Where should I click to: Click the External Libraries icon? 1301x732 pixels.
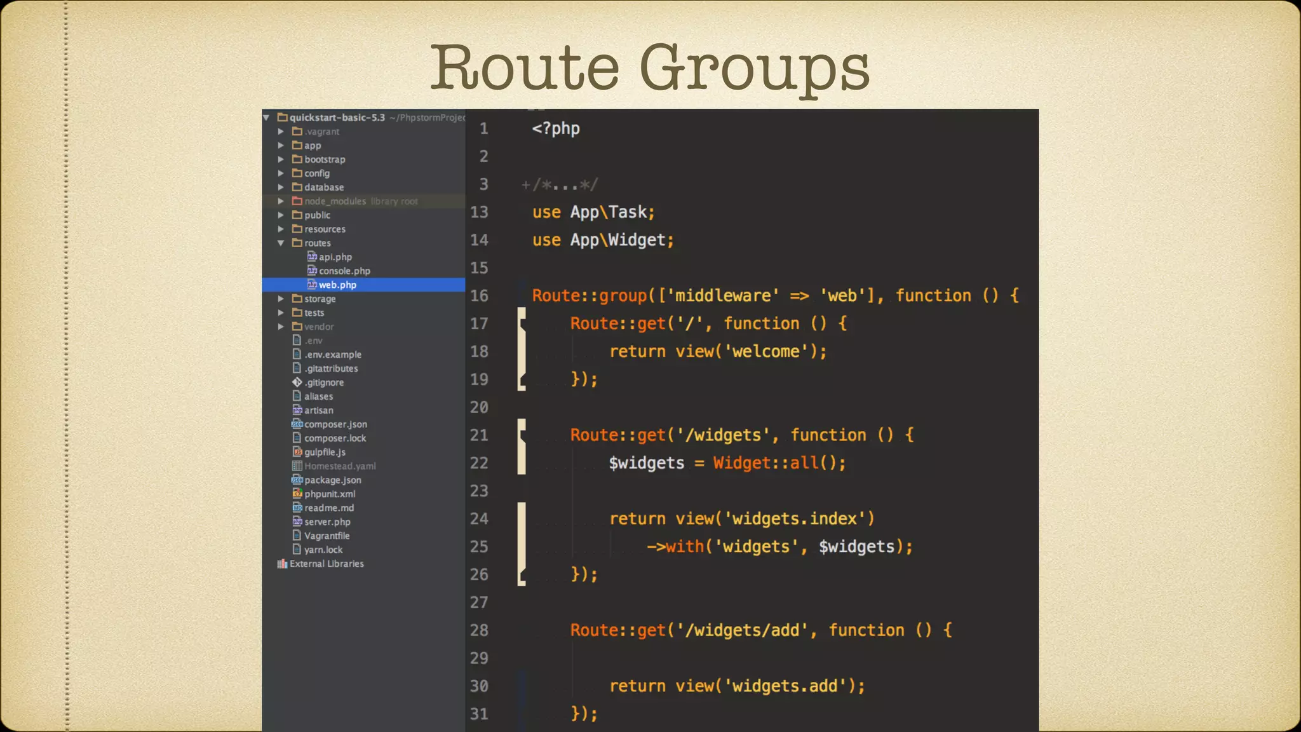[x=282, y=564]
